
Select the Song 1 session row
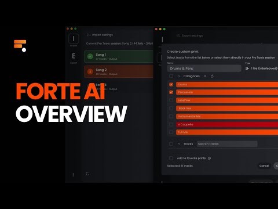tap(119, 56)
